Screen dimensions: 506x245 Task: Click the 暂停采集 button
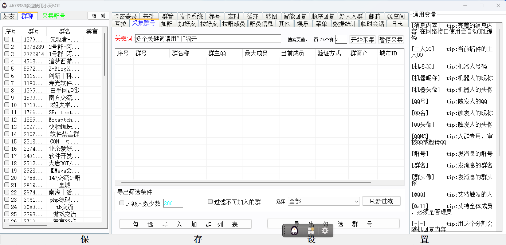coord(391,39)
